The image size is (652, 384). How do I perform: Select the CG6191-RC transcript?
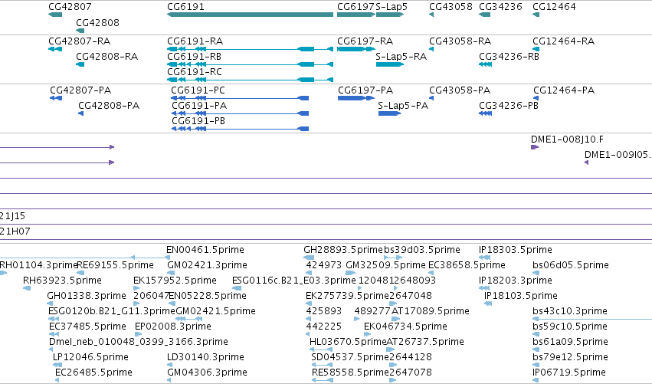250,80
